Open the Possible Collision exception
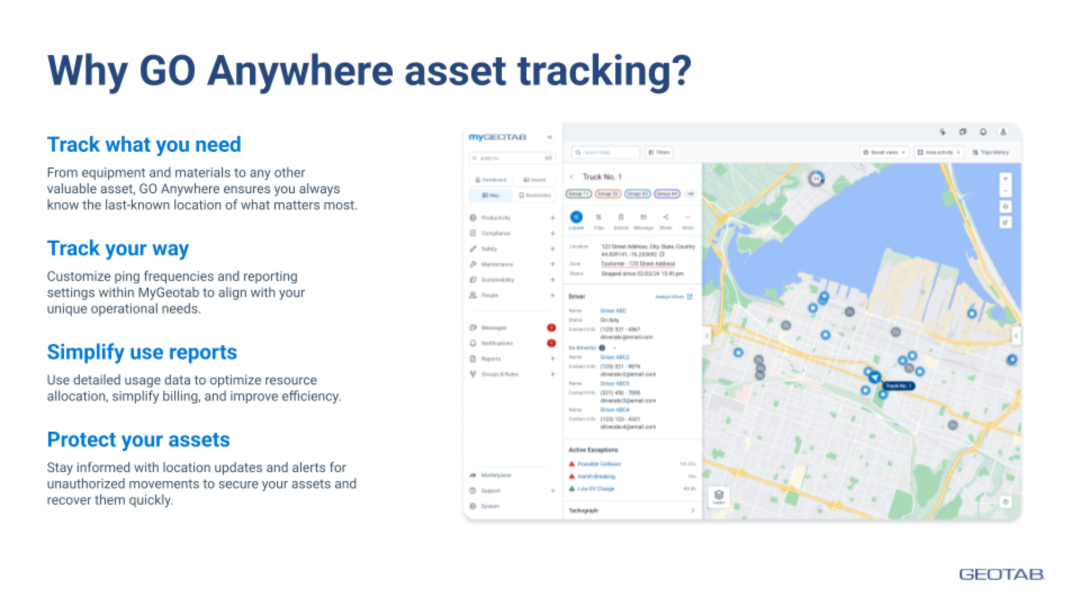 (x=599, y=464)
